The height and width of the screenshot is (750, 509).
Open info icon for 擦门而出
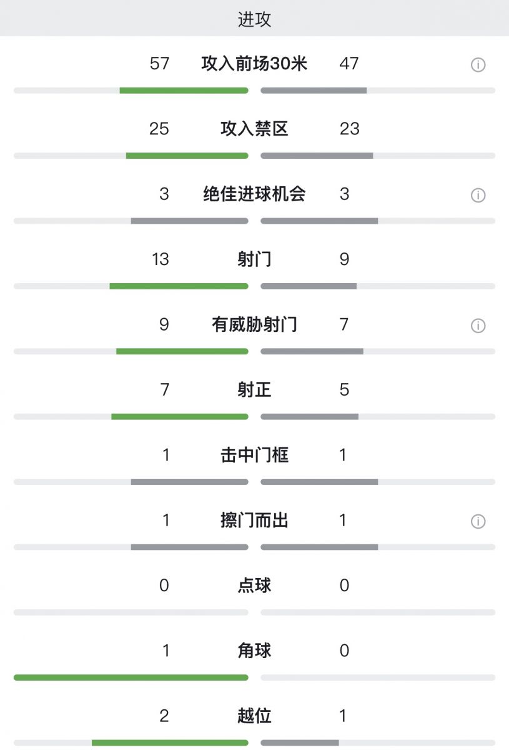pos(478,521)
